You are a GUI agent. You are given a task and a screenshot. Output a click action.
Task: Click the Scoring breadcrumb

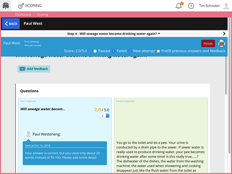[x=43, y=15]
